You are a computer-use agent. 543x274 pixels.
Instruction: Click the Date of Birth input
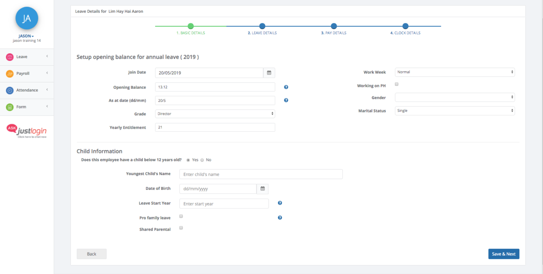point(218,189)
